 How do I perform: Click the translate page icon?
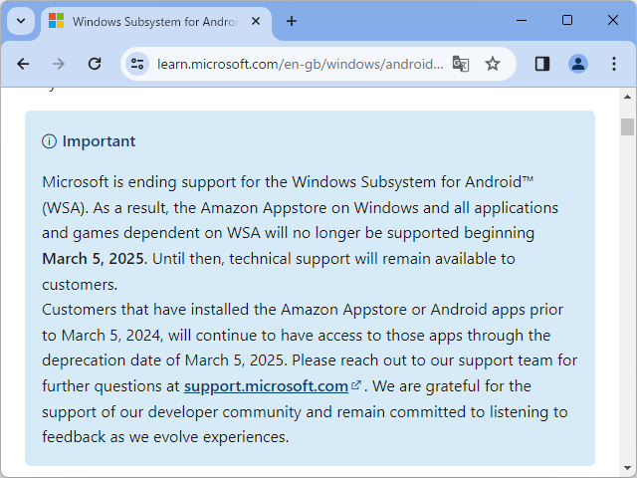[x=460, y=64]
